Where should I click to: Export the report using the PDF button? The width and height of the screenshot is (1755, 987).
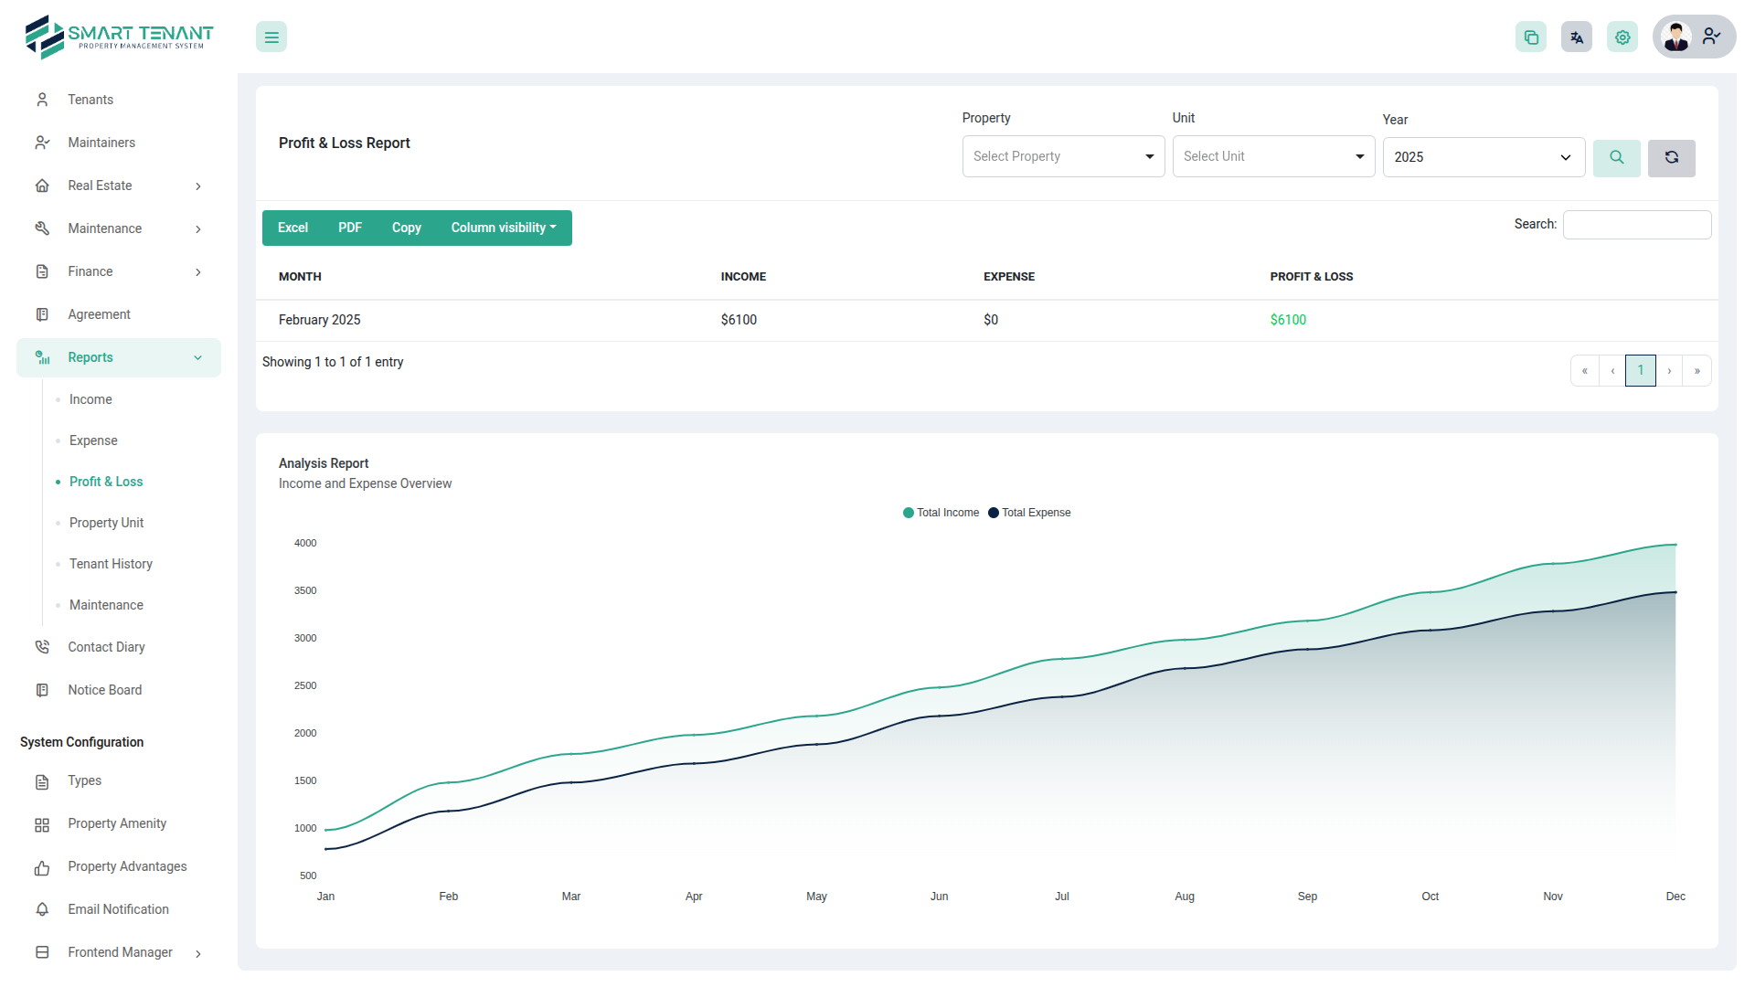(349, 228)
